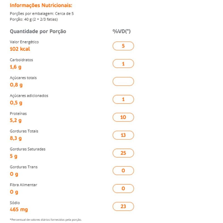223x223 pixels.
Task: Click the Gorduras Trans label
Action: point(24,167)
